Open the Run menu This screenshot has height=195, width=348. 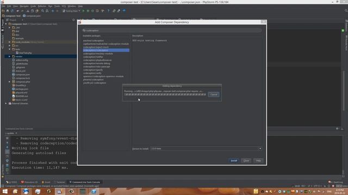[51, 6]
